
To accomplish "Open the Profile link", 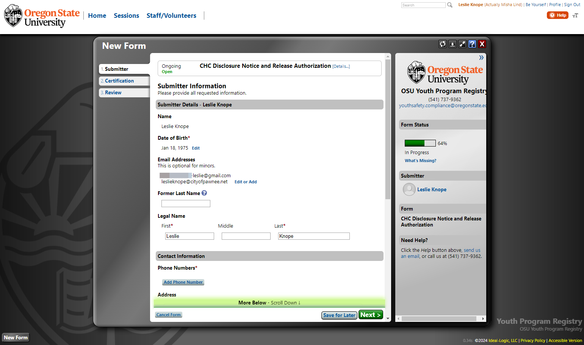I will (555, 5).
